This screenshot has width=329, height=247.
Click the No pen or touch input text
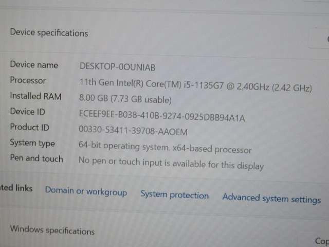pos(171,163)
